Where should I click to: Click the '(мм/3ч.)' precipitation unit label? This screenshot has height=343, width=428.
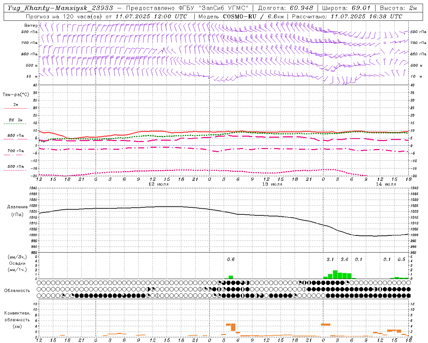tap(17, 257)
